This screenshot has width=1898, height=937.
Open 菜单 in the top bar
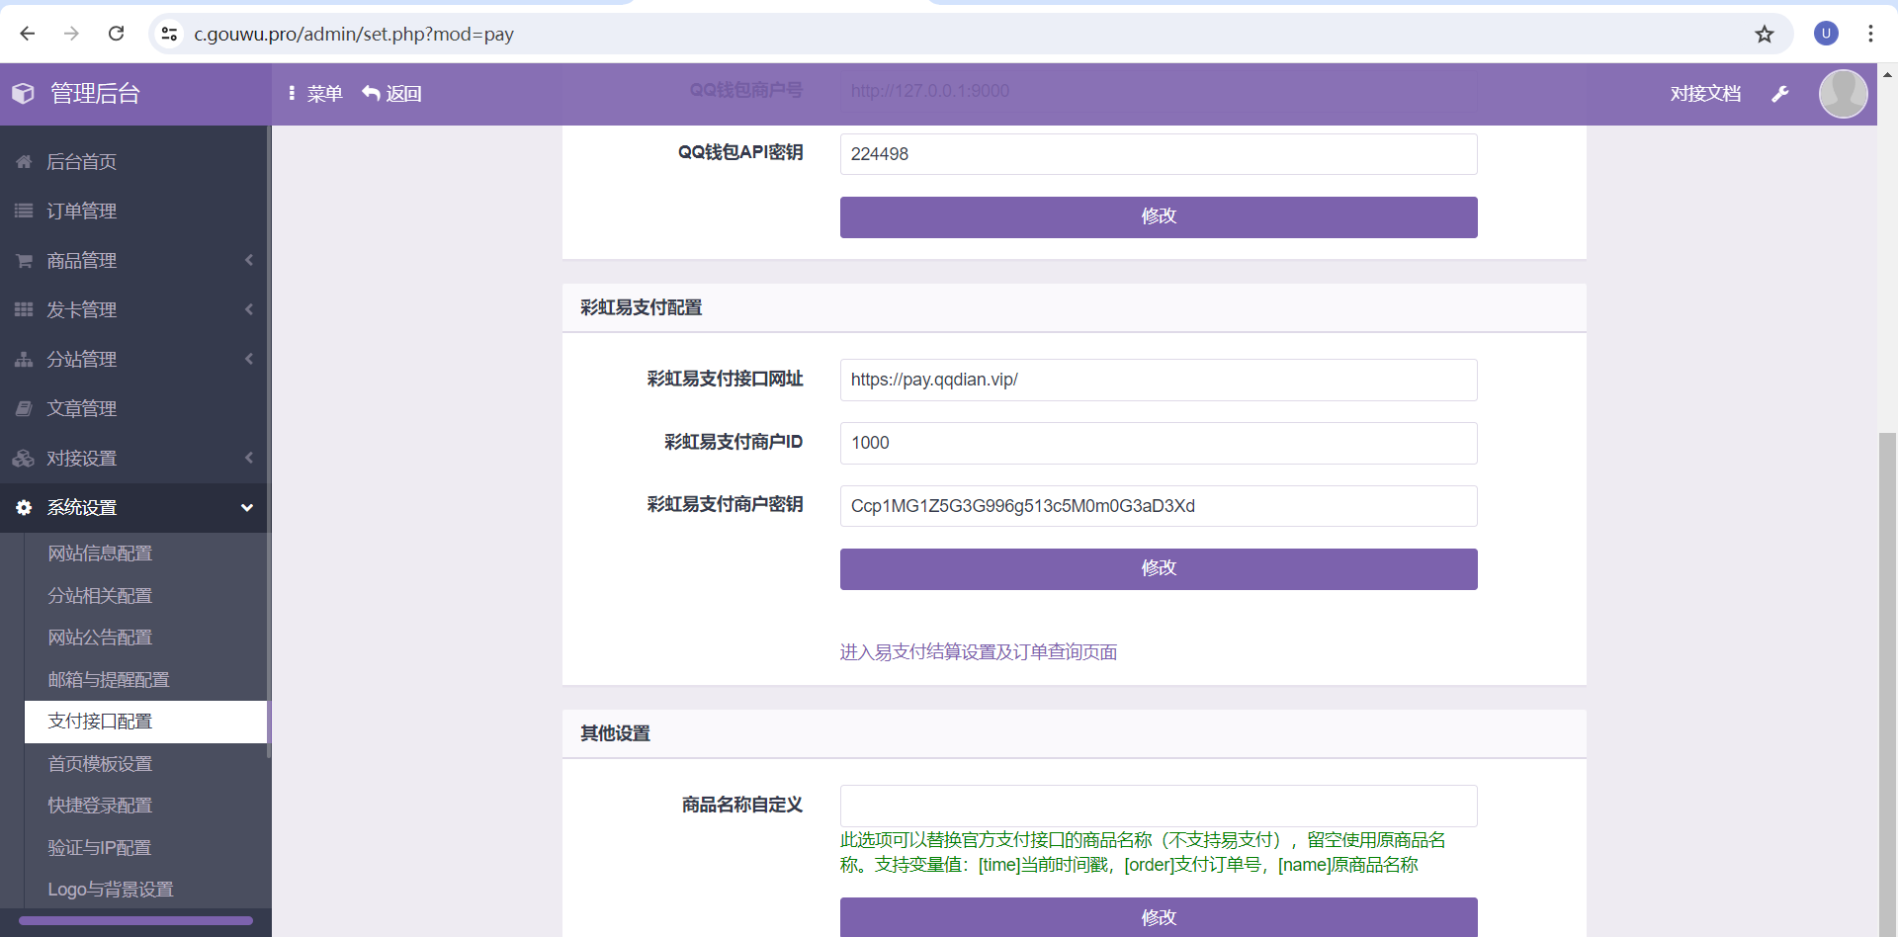[x=315, y=94]
